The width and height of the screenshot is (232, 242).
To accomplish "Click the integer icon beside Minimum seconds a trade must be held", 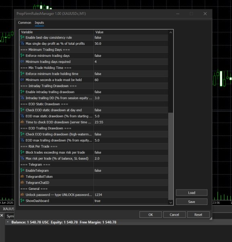I will (22, 79).
